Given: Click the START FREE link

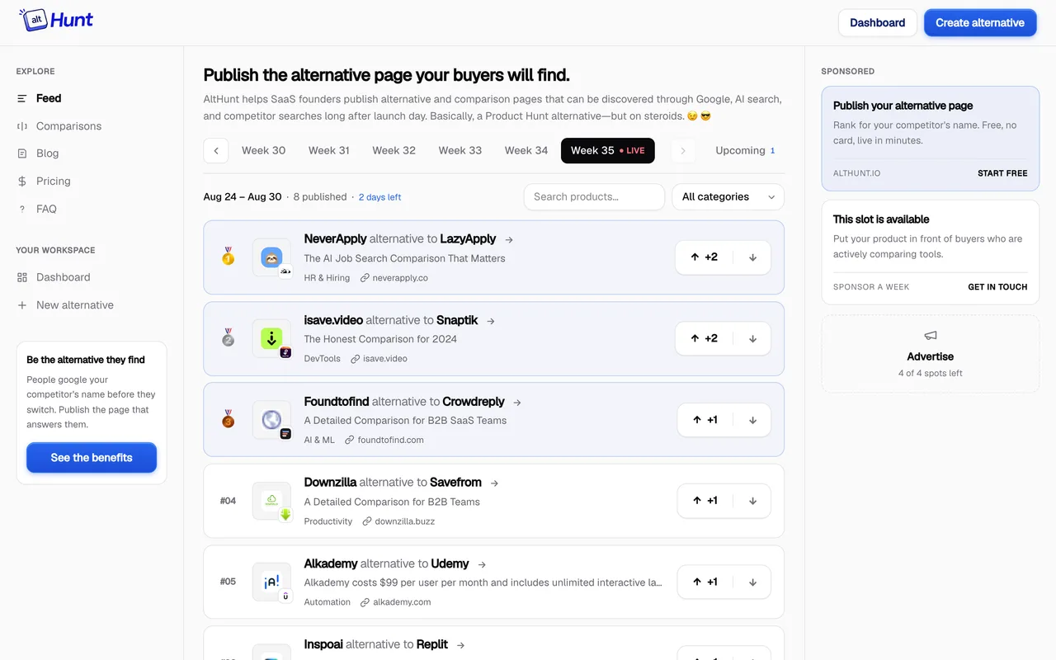Looking at the screenshot, I should (1002, 173).
